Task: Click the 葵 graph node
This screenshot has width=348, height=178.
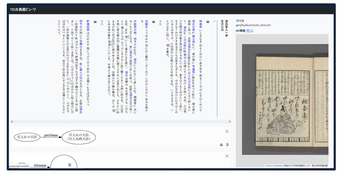Action: tap(64, 162)
